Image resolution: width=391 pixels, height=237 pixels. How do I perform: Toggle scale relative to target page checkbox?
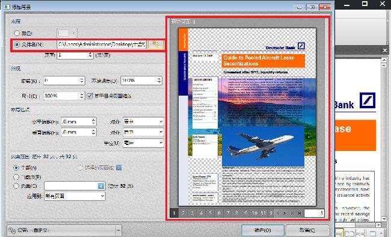[x=90, y=96]
